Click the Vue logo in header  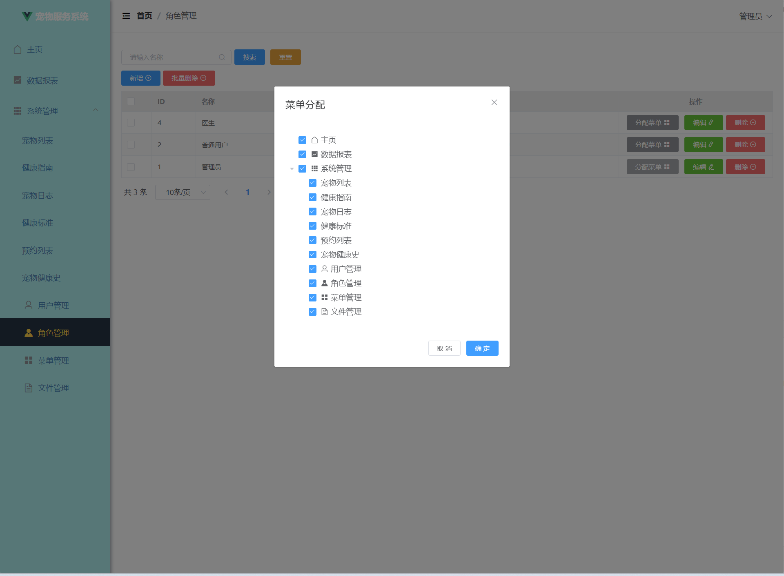pyautogui.click(x=27, y=16)
